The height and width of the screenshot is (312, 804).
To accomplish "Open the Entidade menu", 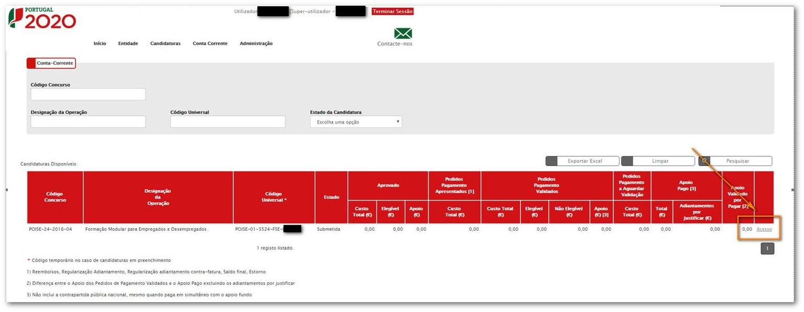I will click(x=128, y=44).
